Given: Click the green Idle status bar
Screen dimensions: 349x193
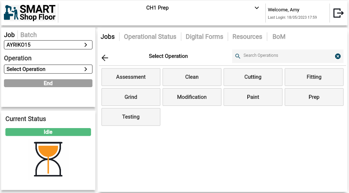Looking at the screenshot, I should [x=48, y=132].
